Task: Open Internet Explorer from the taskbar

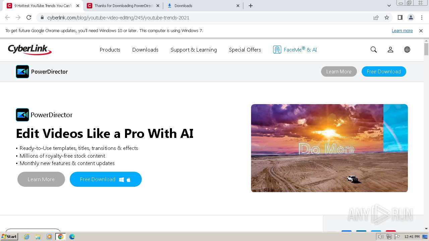Action: [x=27, y=237]
